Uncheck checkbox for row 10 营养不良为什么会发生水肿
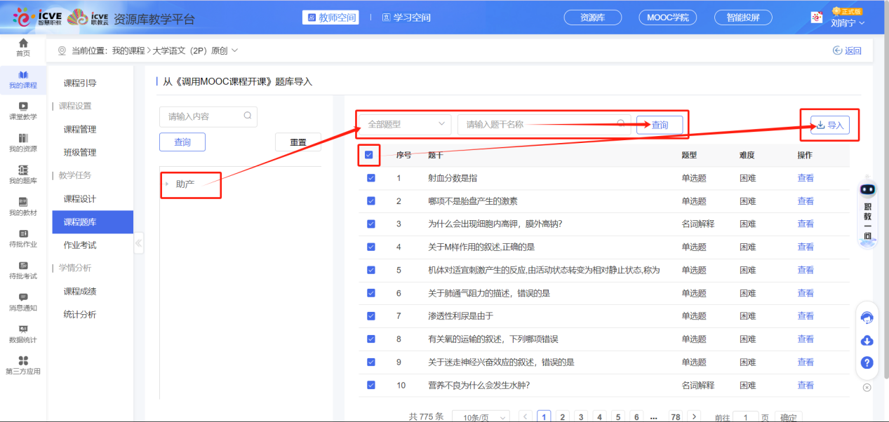Image resolution: width=889 pixels, height=422 pixels. 371,385
